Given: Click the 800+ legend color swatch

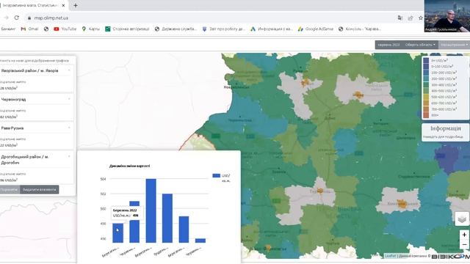Looking at the screenshot, I should click(426, 115).
